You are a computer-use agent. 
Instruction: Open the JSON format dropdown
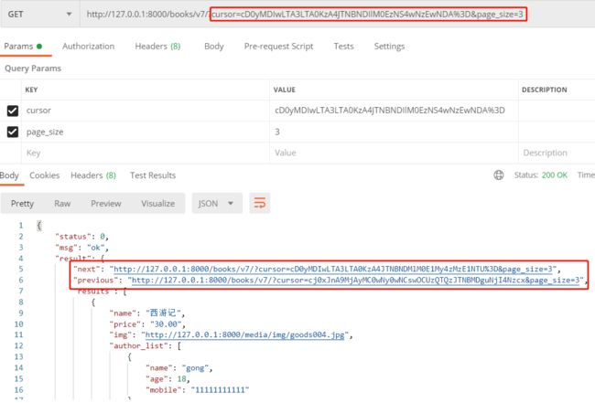pos(217,204)
